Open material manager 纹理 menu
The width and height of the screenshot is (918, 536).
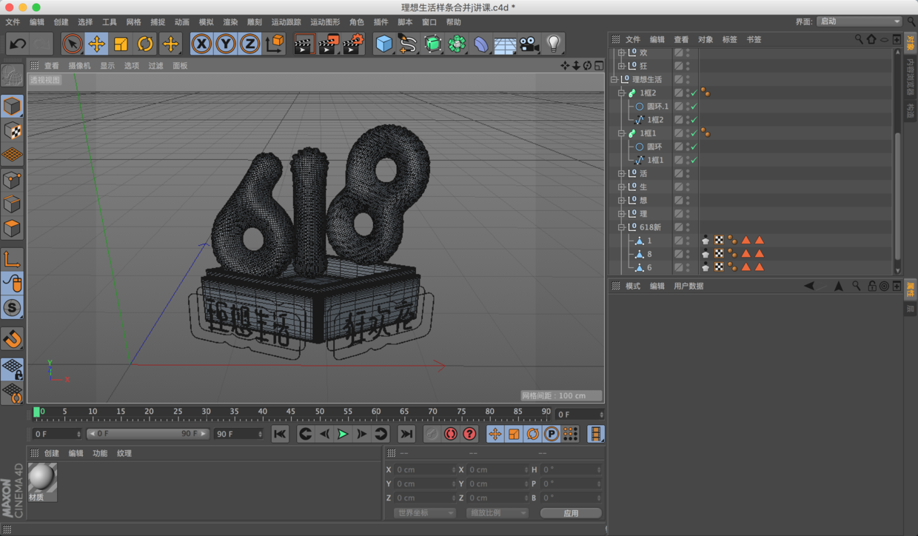[x=124, y=453]
